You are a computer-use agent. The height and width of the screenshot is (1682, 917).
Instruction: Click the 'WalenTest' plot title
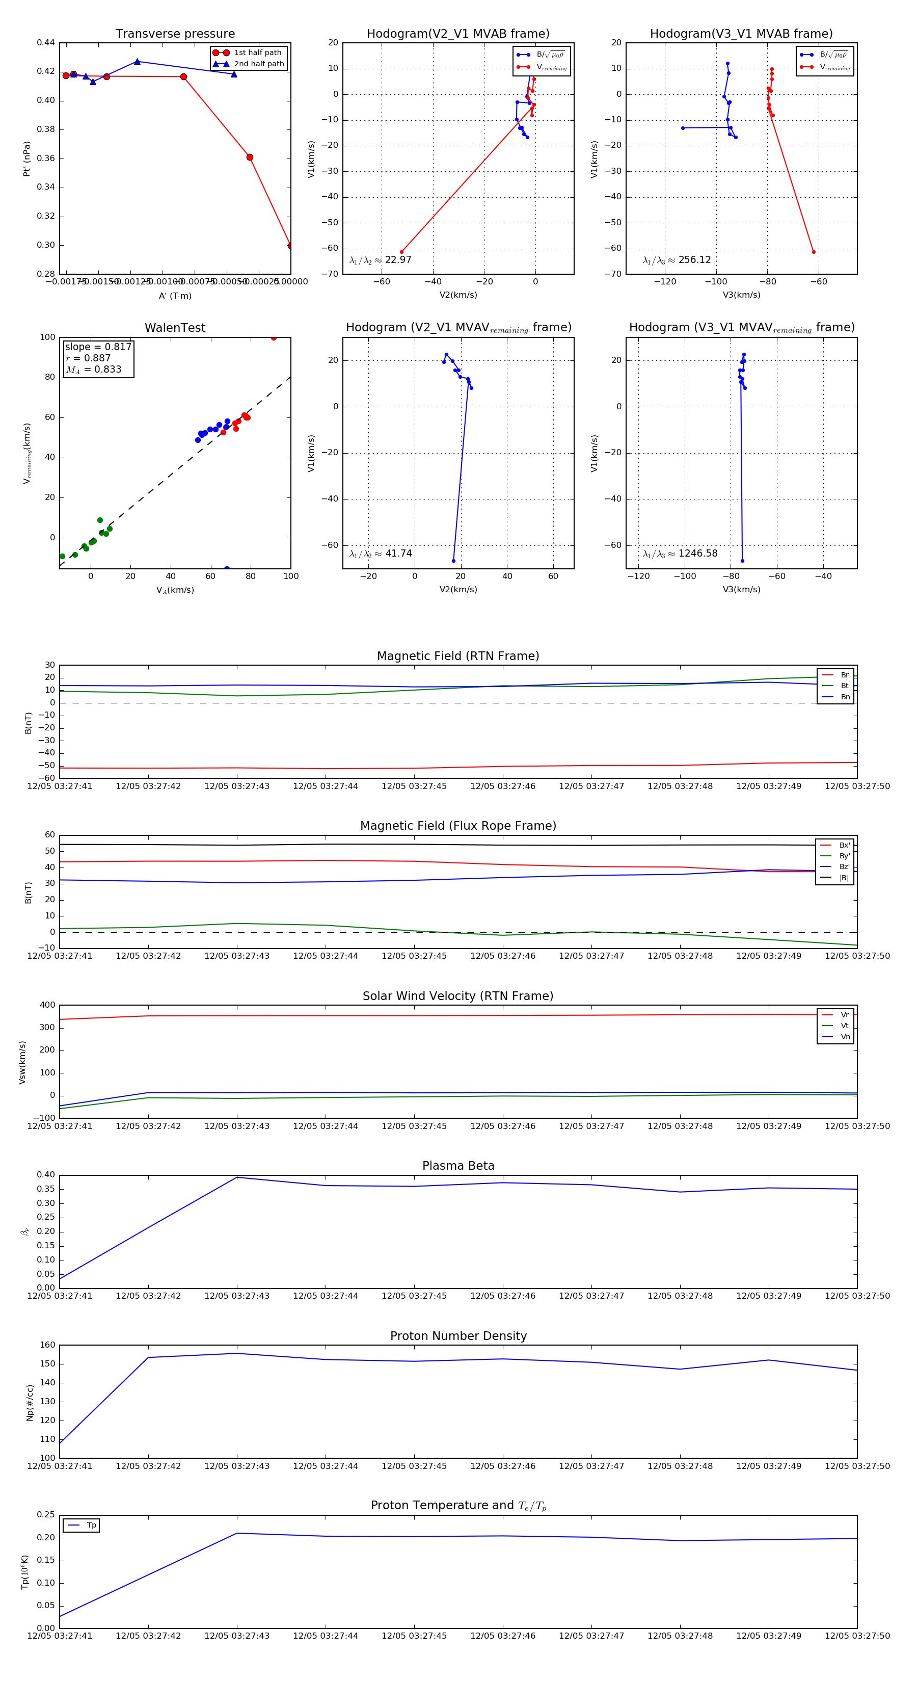pyautogui.click(x=175, y=328)
